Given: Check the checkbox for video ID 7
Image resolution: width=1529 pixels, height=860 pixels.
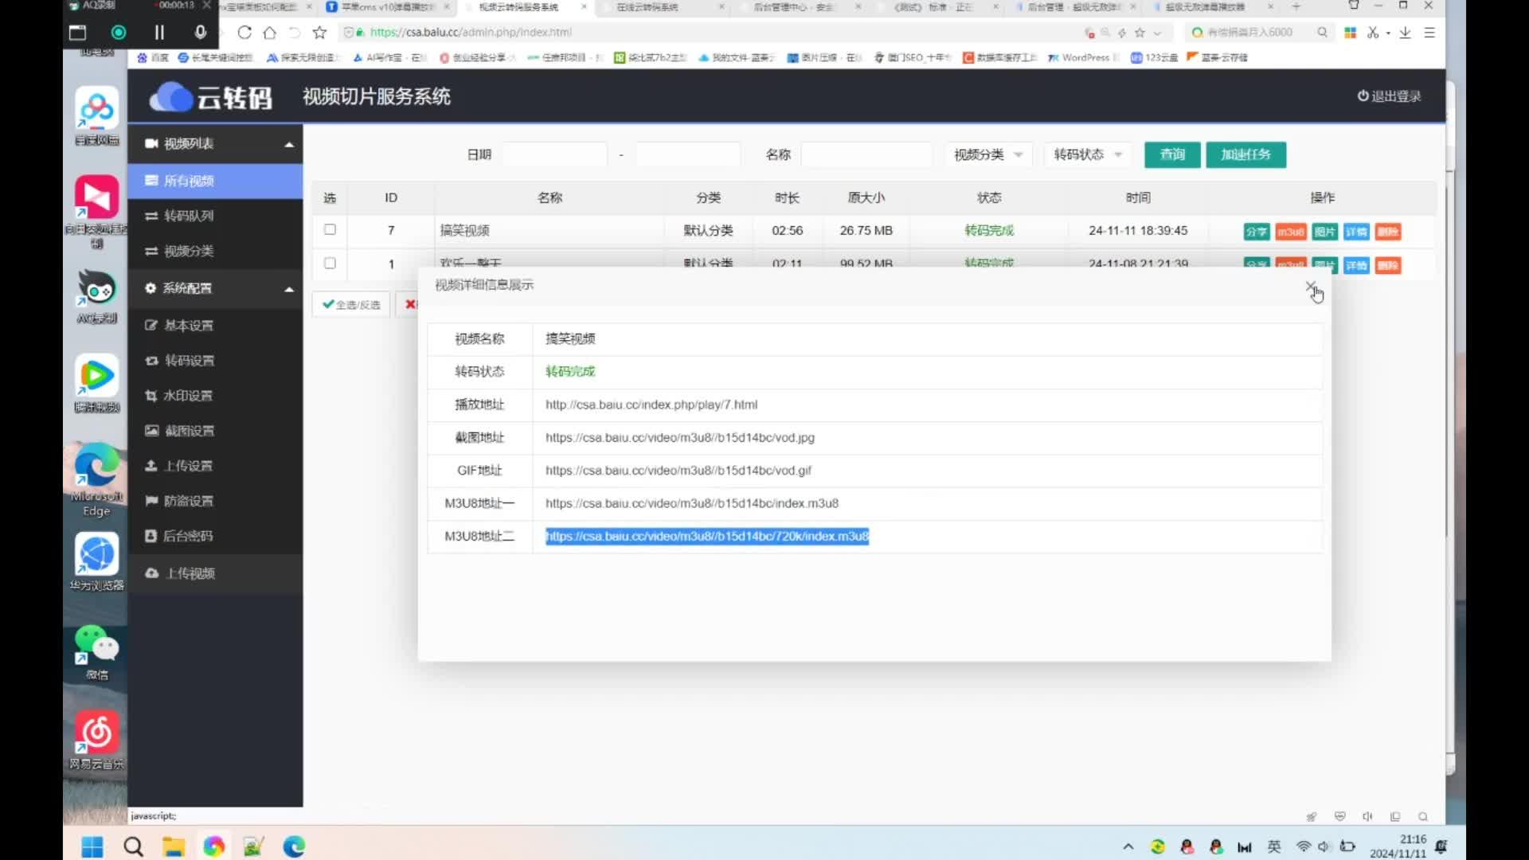Looking at the screenshot, I should [330, 230].
